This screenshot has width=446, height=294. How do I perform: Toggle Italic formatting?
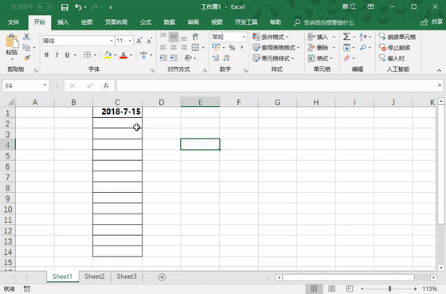(57, 55)
